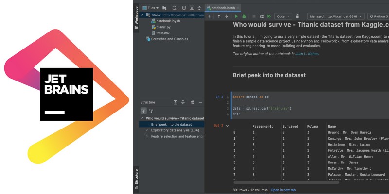389x194 pixels.
Task: Open Structure panel settings gear
Action: [193, 102]
